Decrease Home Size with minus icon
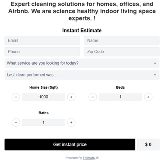 pos(16,97)
